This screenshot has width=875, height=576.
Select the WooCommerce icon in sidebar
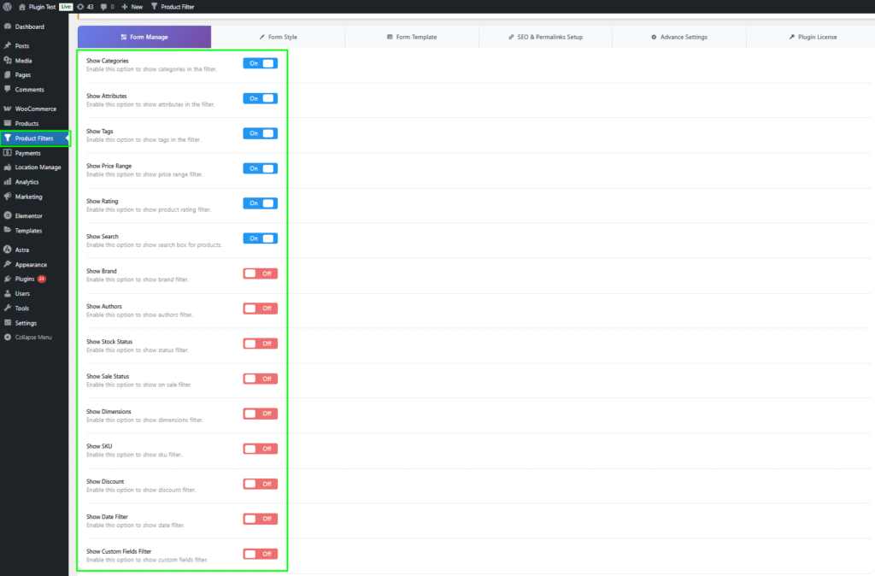tap(8, 109)
